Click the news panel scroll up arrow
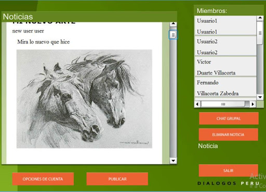Image resolution: width=266 pixels, height=192 pixels. (173, 24)
